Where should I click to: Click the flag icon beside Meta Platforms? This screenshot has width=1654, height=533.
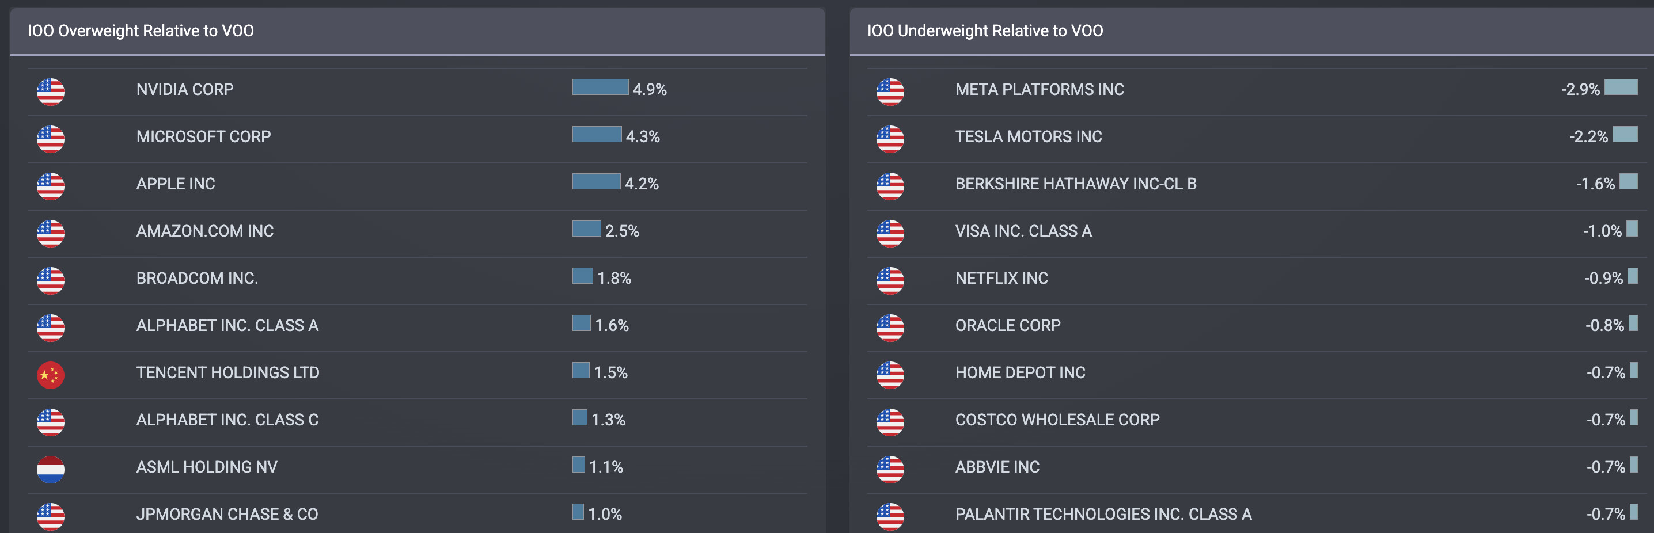pos(890,92)
